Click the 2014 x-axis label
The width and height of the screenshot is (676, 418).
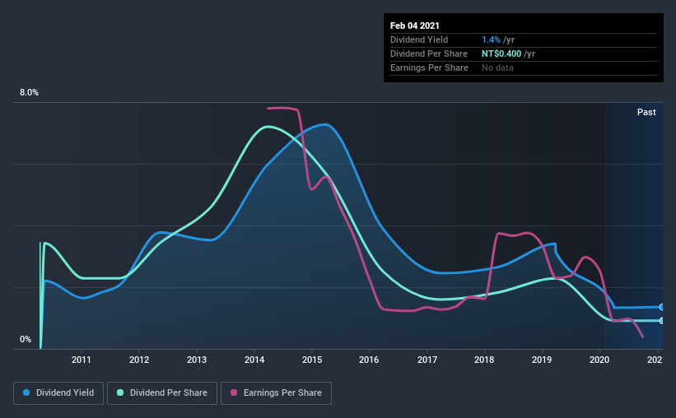254,360
